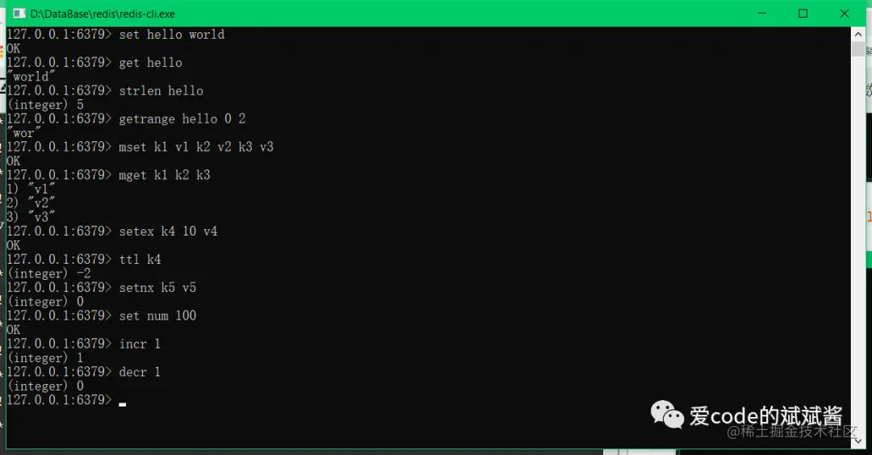Click the vertical scrollbar thumb
This screenshot has height=455, width=872.
tap(857, 49)
